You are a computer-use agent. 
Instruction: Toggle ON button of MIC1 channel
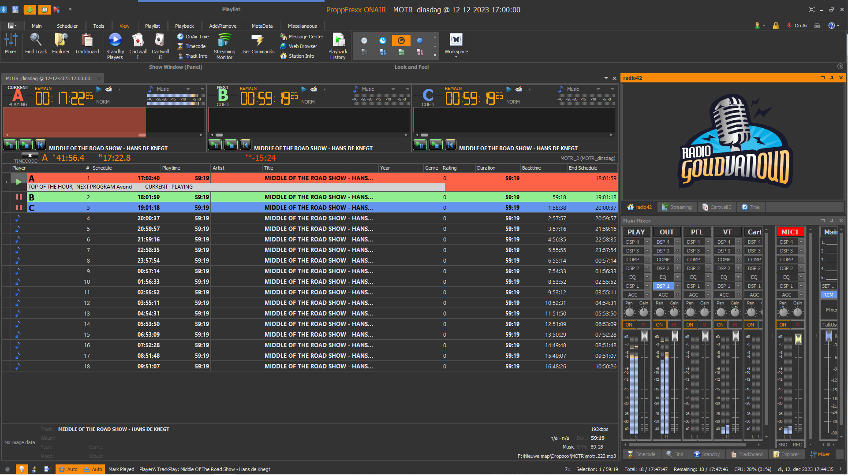pyautogui.click(x=783, y=325)
